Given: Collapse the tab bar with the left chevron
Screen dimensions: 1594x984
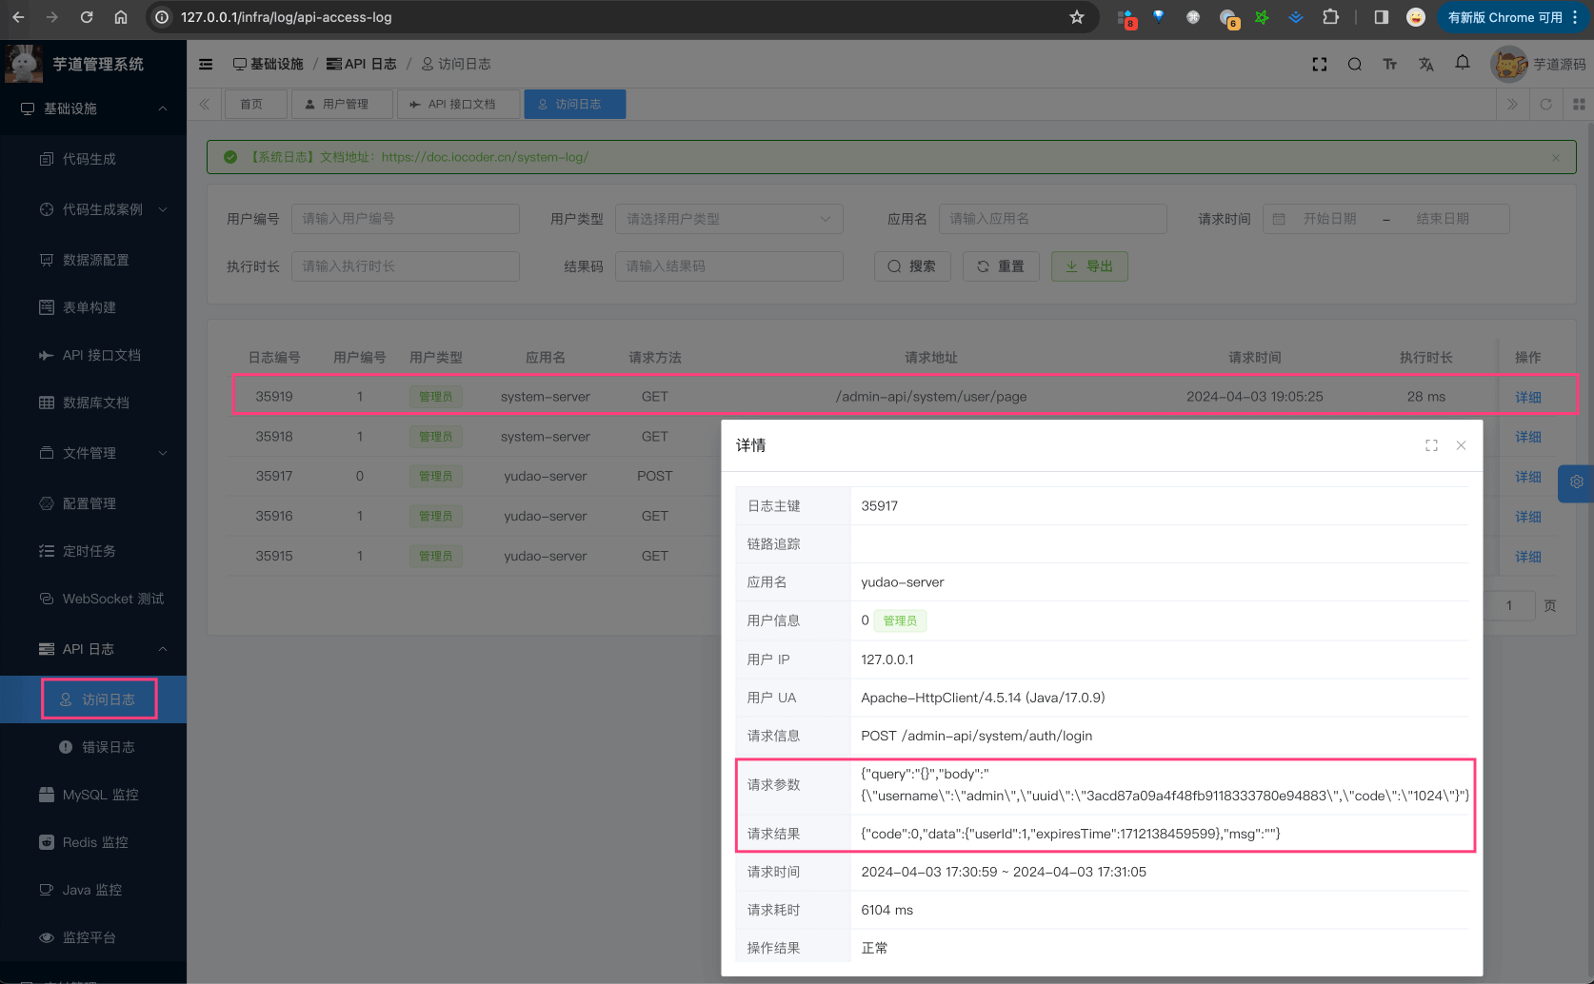Looking at the screenshot, I should tap(205, 104).
